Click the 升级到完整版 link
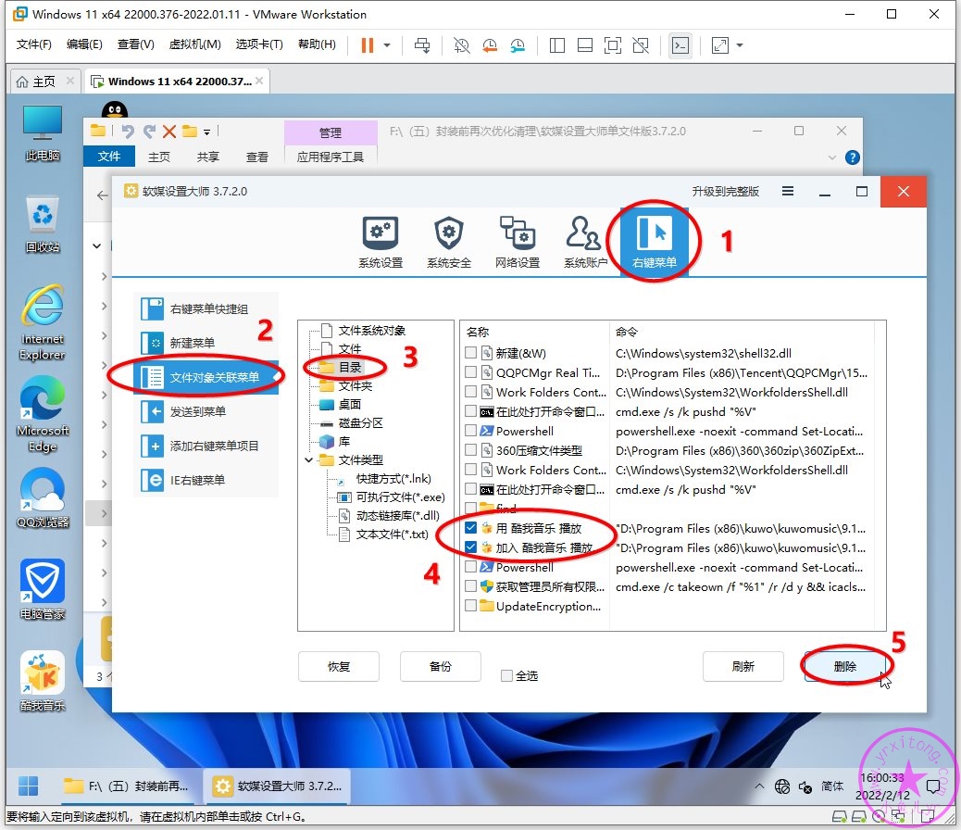The width and height of the screenshot is (961, 830). click(725, 192)
